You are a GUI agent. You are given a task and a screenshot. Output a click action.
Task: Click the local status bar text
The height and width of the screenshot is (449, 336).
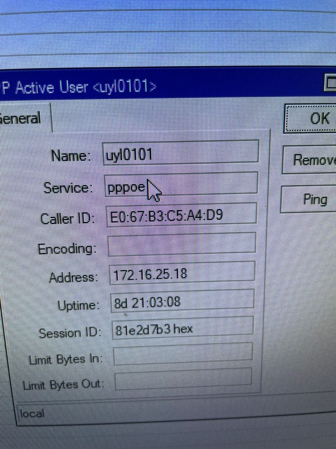click(x=33, y=414)
